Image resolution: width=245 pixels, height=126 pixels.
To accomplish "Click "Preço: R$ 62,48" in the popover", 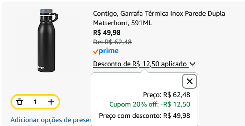I will (x=166, y=95).
